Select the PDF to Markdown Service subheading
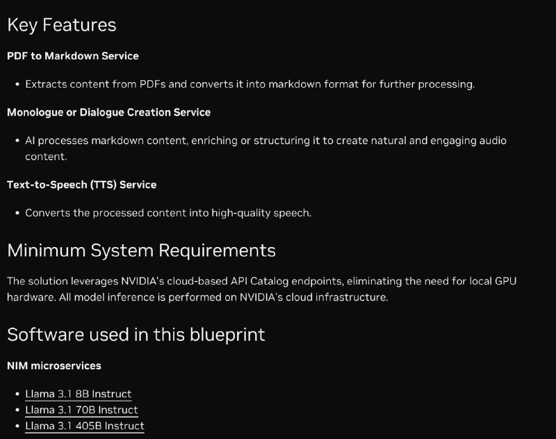 [x=73, y=56]
